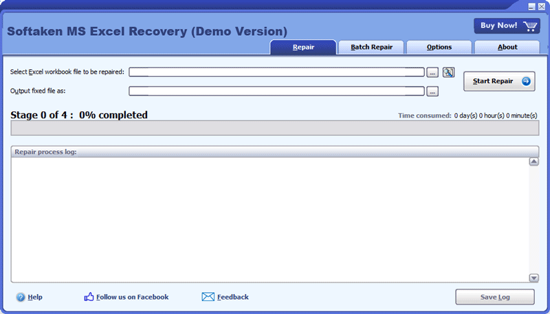This screenshot has width=550, height=314.
Task: Click the search magnifier icon for Excel files
Action: 448,72
